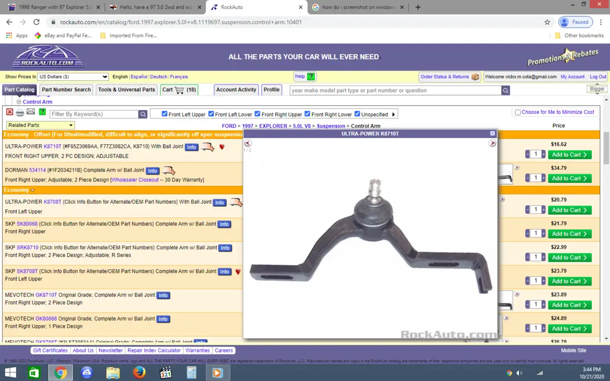Screen dimensions: 610x381
Task: Click the truck icon for ULTRA-POWER K8710T
Action: coord(208,147)
